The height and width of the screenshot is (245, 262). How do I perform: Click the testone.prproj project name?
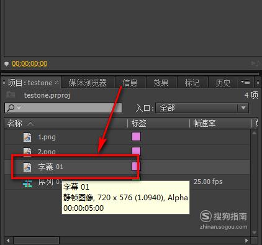pos(47,95)
